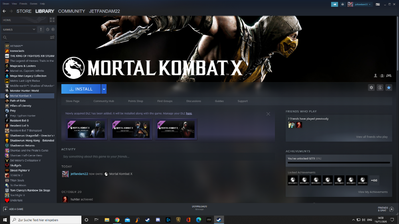Open Mortal Kombat X settings gear

coord(371,88)
